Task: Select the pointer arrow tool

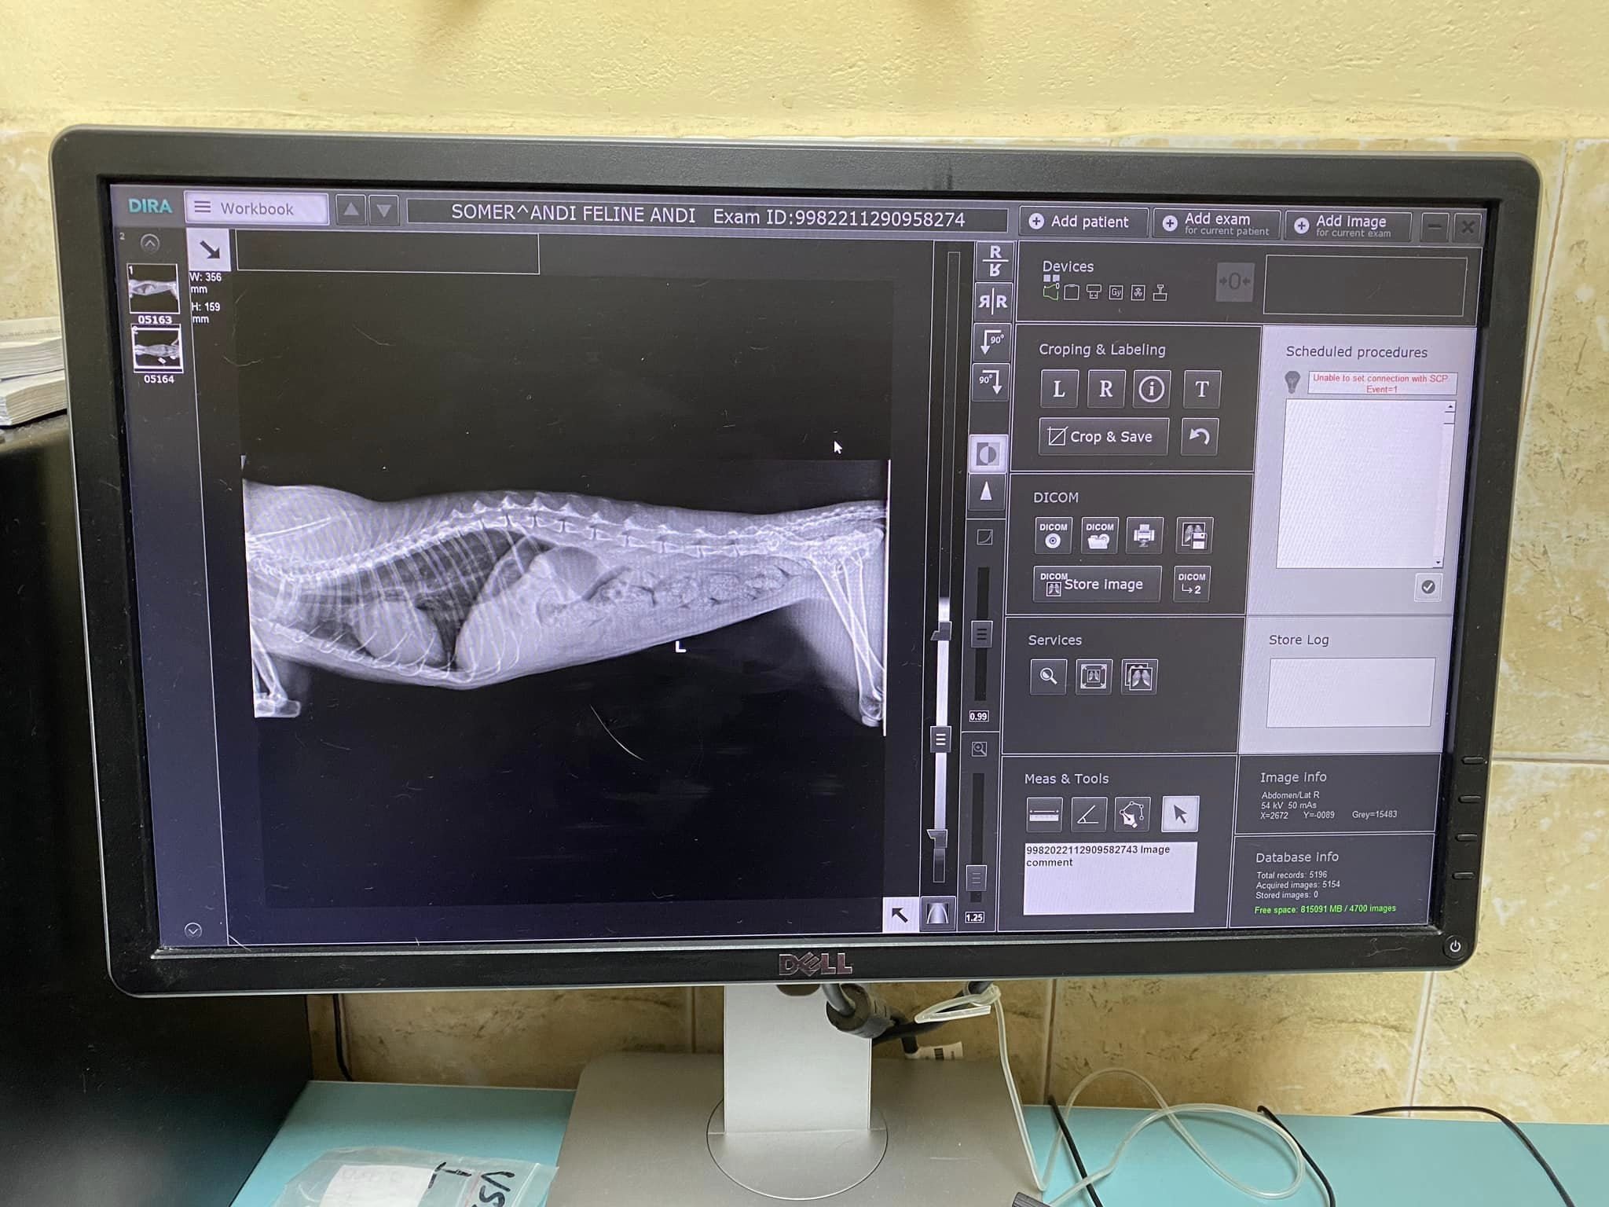Action: pos(1180,814)
